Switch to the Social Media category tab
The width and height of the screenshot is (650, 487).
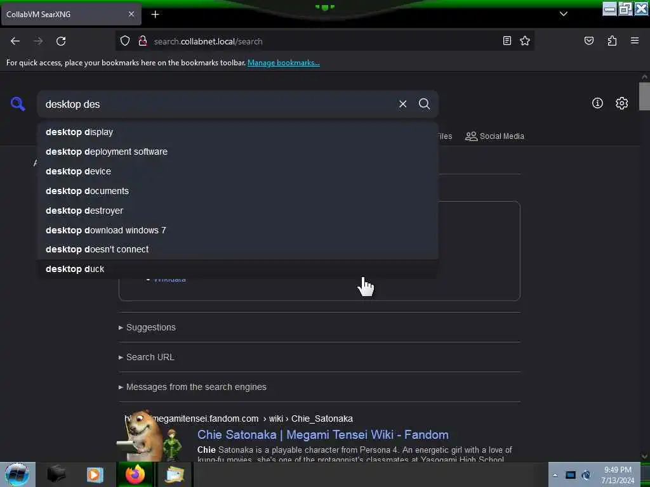(494, 136)
